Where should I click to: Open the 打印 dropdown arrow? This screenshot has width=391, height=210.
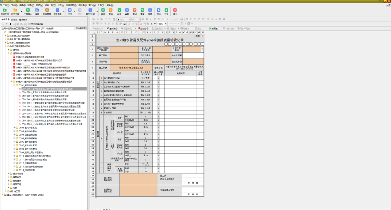pos(75,11)
